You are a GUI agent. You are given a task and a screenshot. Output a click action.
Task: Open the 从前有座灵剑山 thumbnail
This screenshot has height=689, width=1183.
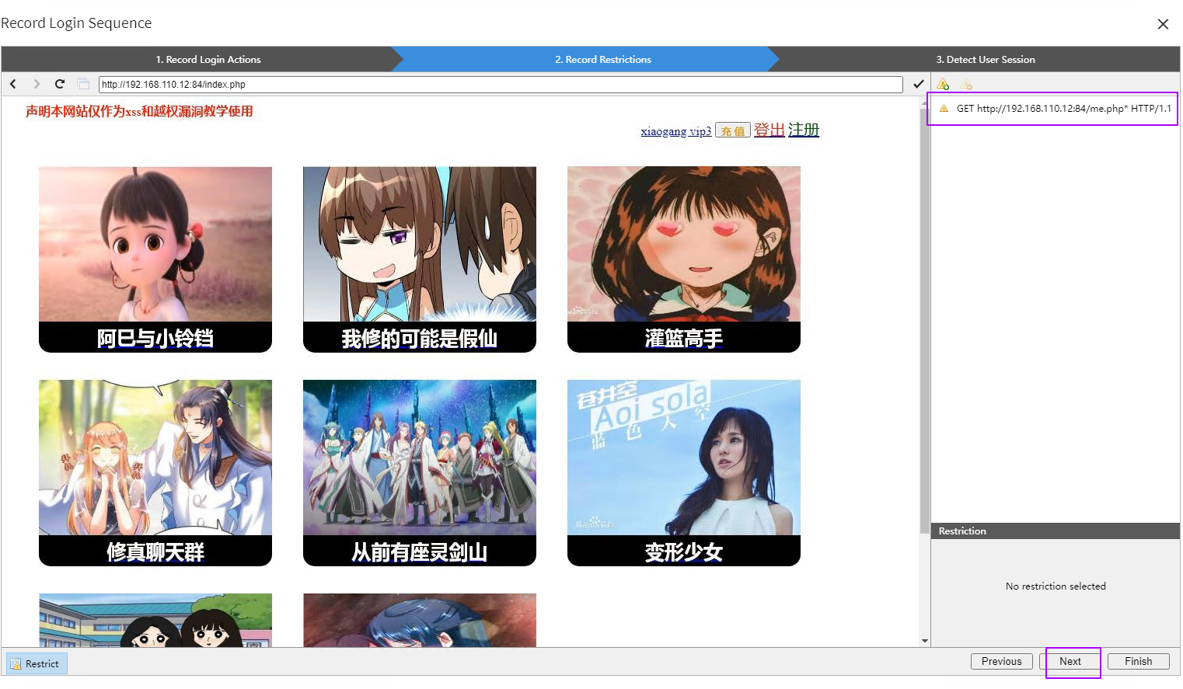pos(420,473)
